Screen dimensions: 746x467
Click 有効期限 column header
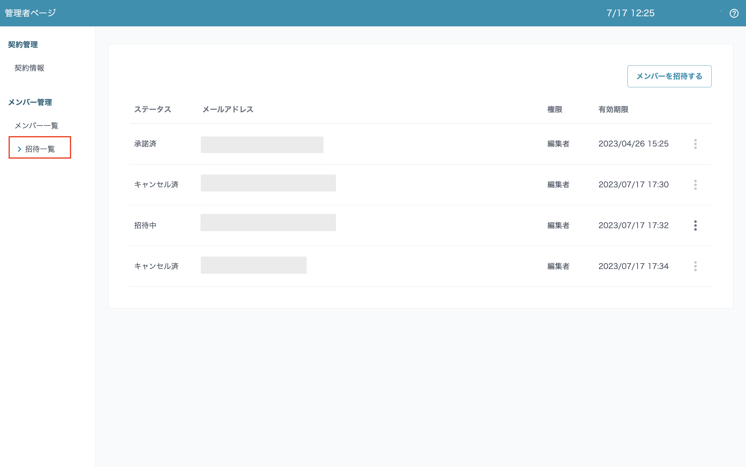613,109
